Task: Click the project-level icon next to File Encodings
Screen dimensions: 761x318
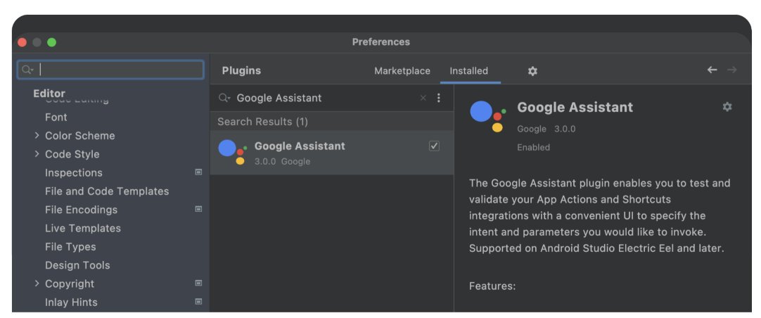Action: click(198, 209)
